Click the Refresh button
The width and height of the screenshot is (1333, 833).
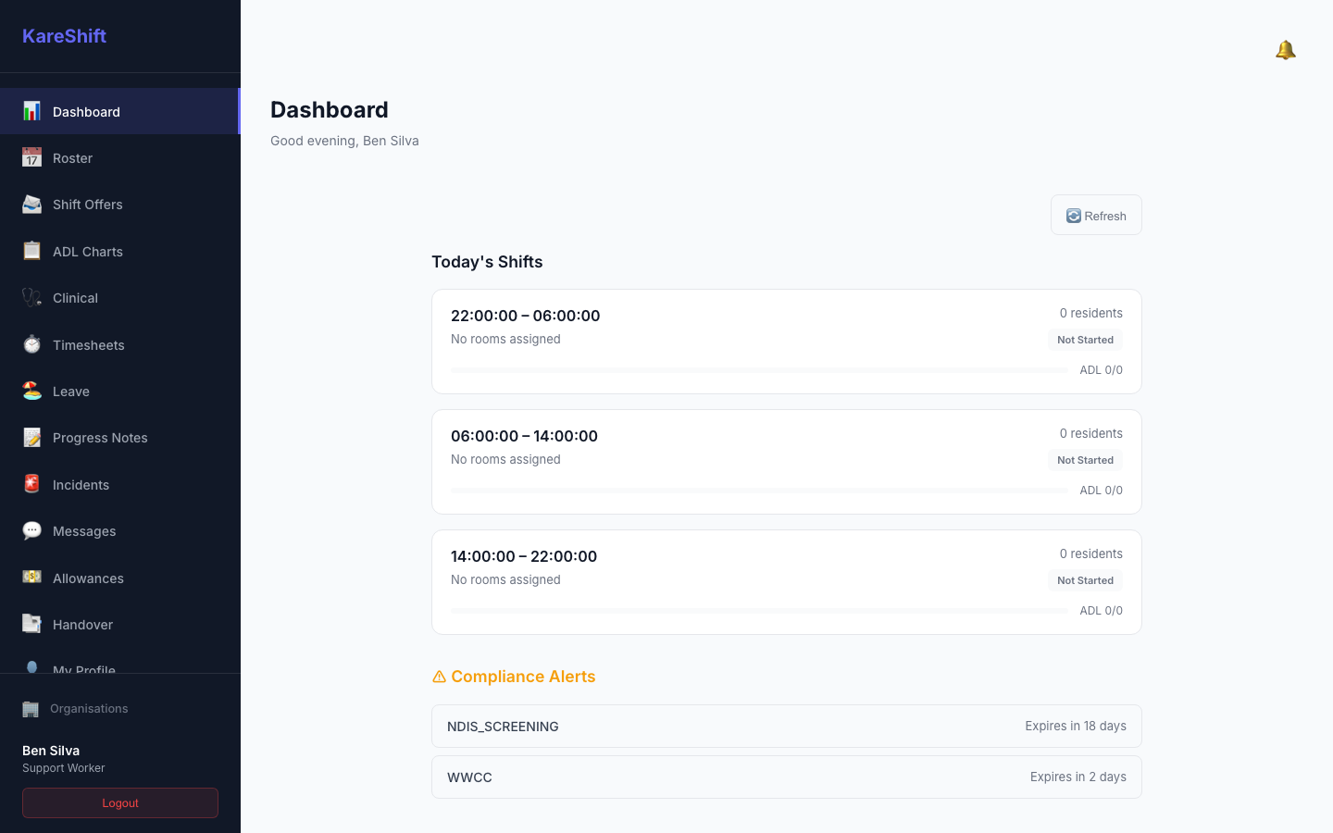[x=1096, y=215]
